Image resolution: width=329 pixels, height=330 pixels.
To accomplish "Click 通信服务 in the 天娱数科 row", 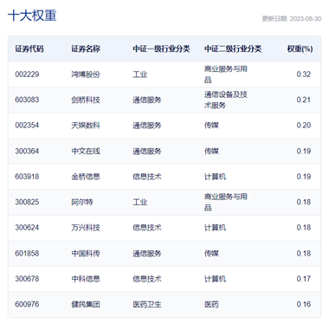I will pyautogui.click(x=147, y=126).
